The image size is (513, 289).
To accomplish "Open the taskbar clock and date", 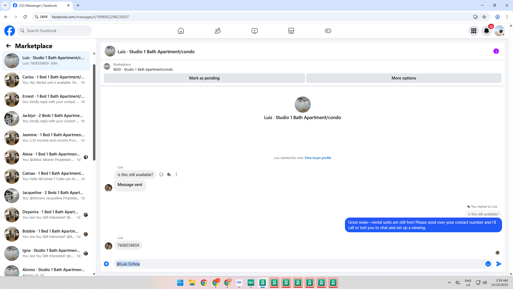I will 500,283.
